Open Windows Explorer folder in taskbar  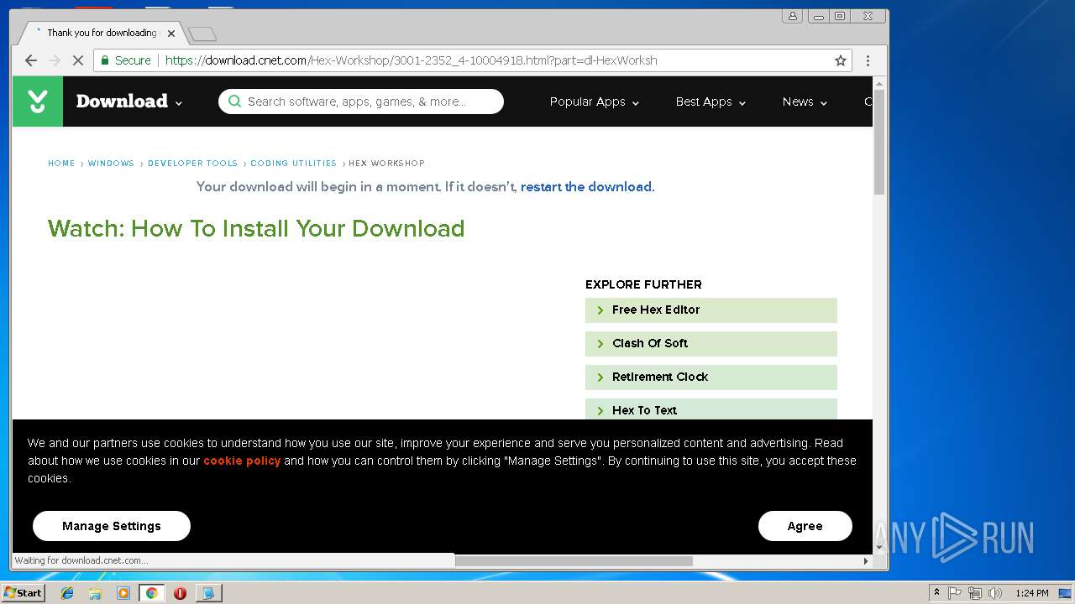click(95, 593)
